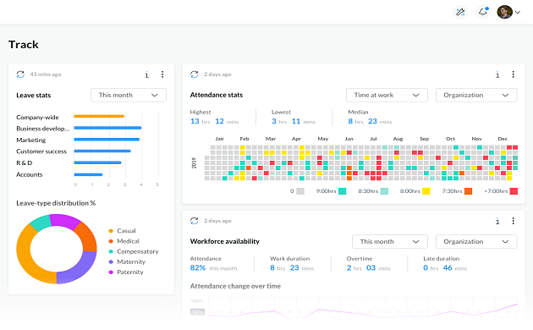Open Leave stats info icon
This screenshot has width=533, height=330.
coord(147,74)
